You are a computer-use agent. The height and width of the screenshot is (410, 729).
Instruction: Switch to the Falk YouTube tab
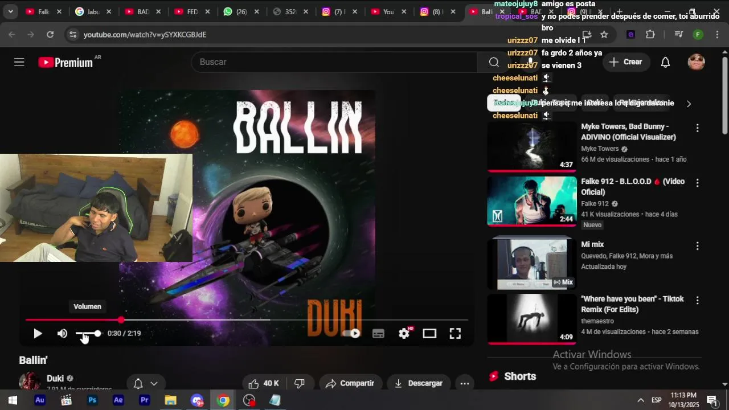pos(38,11)
